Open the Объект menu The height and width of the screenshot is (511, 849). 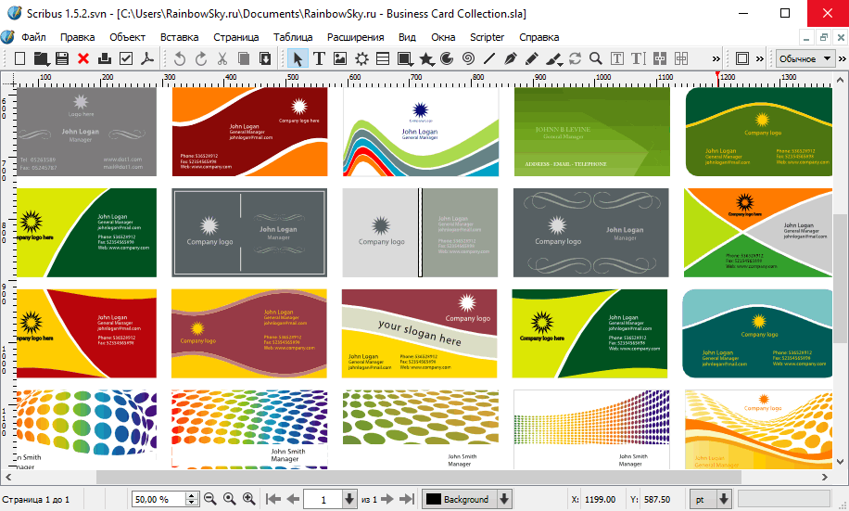tap(127, 37)
